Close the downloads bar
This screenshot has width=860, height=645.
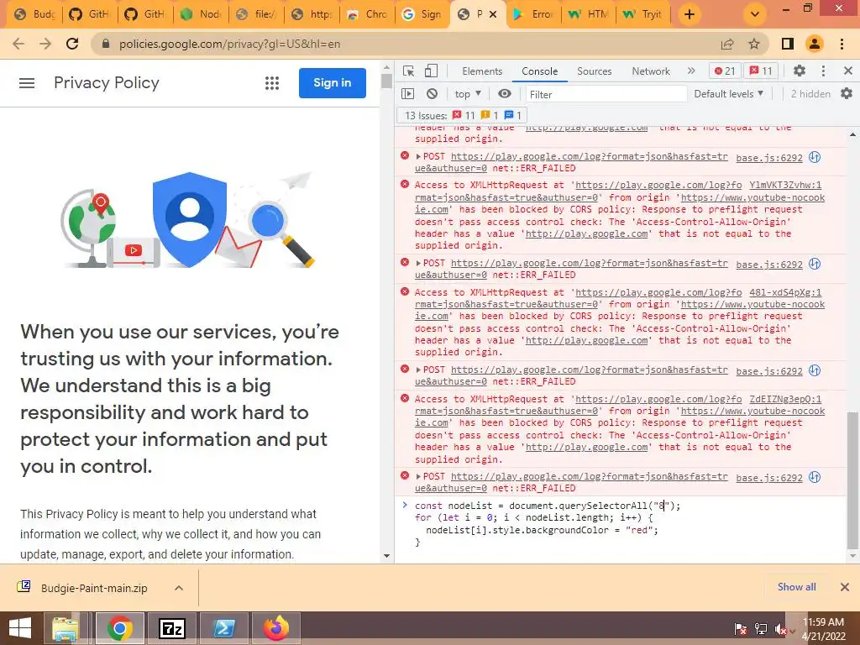(845, 587)
